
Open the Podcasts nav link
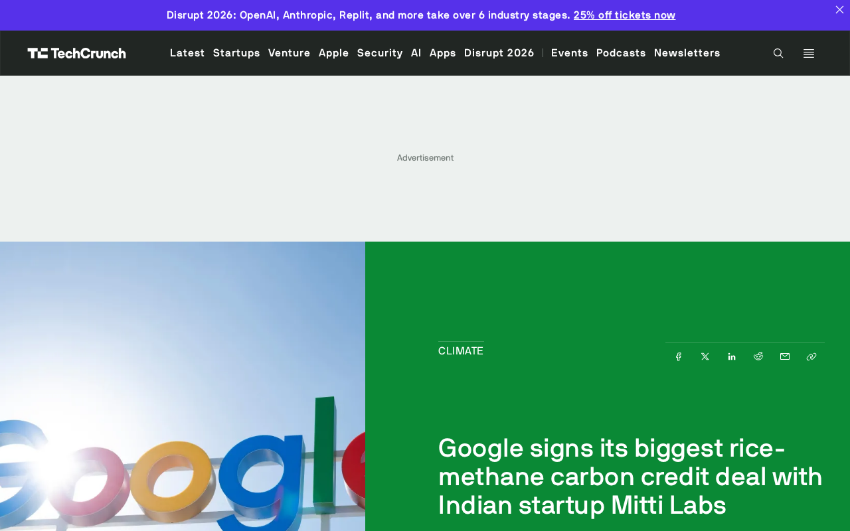621,53
